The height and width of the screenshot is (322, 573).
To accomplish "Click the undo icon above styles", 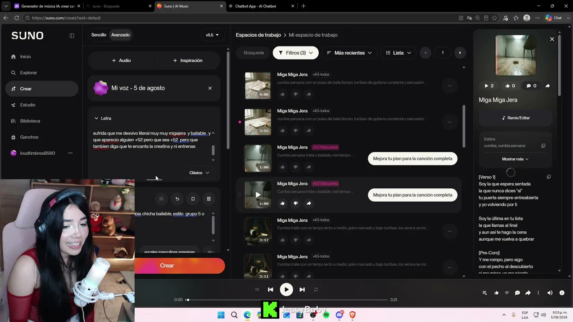I will click(x=177, y=199).
